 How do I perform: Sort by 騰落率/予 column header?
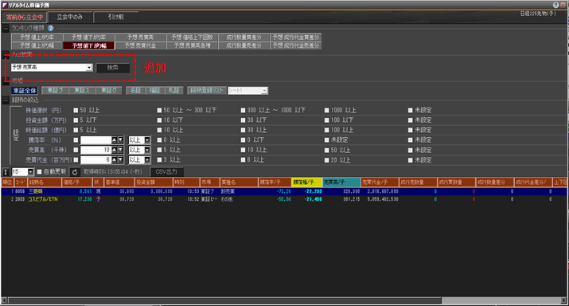tap(275, 182)
